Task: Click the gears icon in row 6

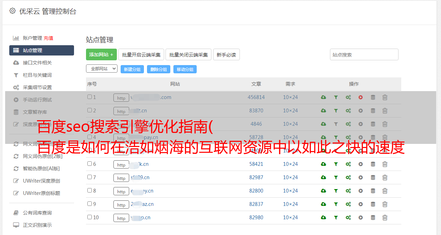Action: click(x=348, y=164)
